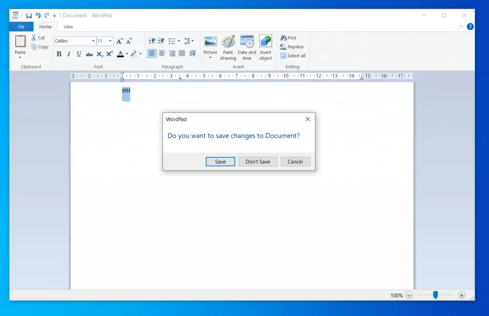Toggle Italic formatting
Viewport: 489px width, 316px height.
pos(69,54)
